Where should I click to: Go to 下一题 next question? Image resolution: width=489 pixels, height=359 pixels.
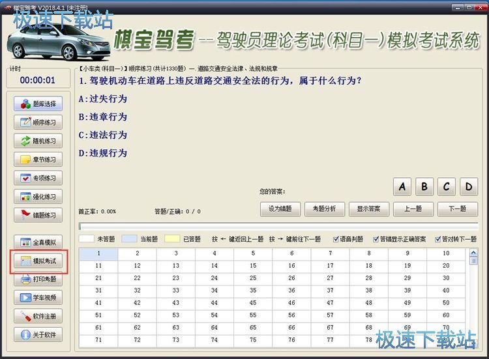coord(457,209)
